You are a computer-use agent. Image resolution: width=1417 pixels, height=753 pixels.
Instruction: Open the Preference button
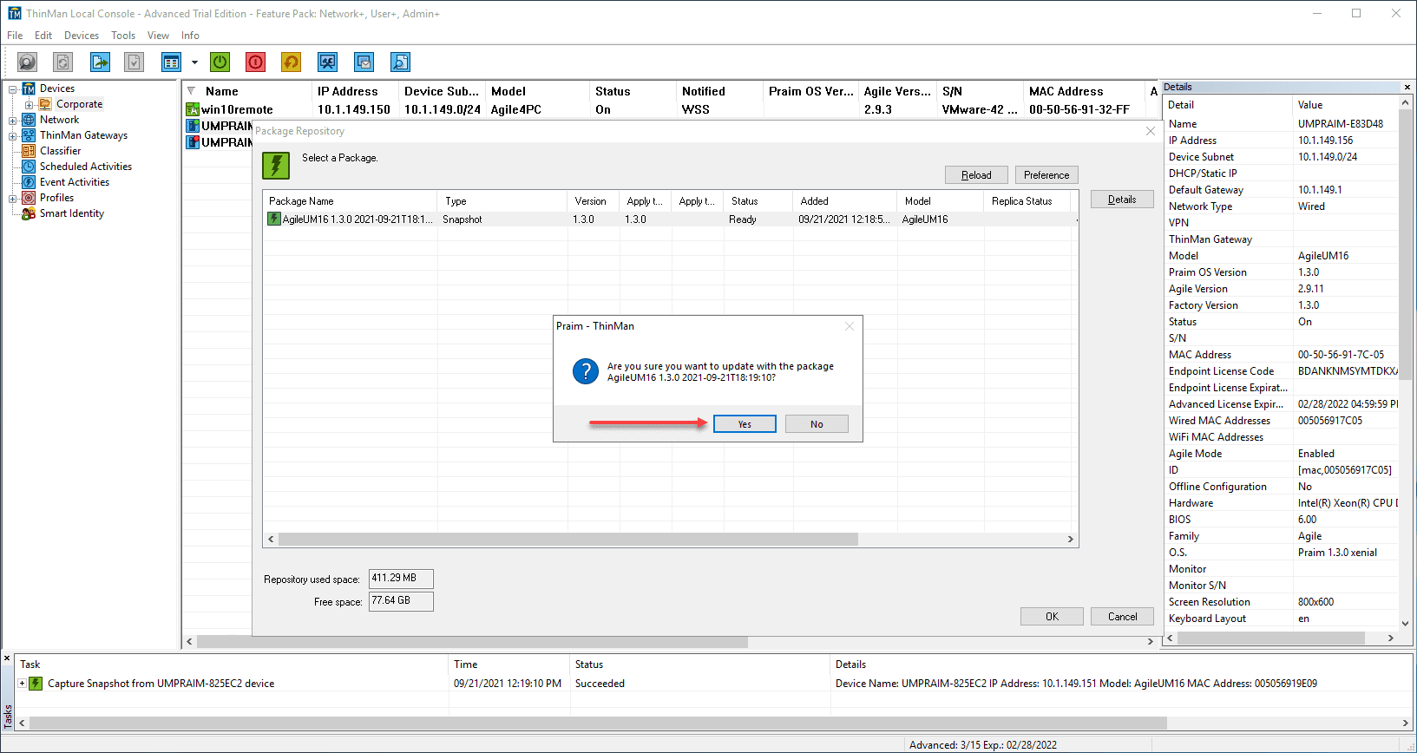pos(1046,175)
